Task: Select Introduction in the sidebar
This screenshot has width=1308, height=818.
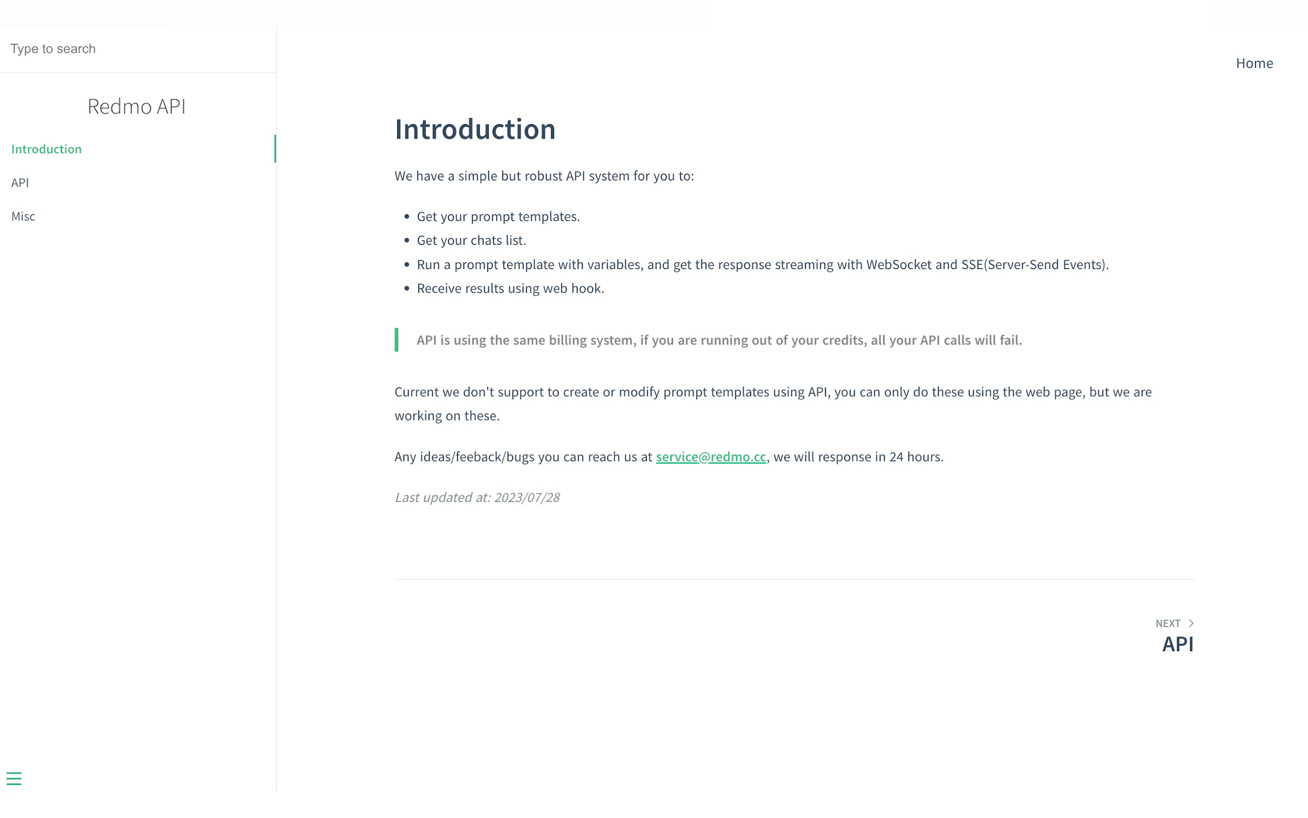Action: [x=46, y=149]
